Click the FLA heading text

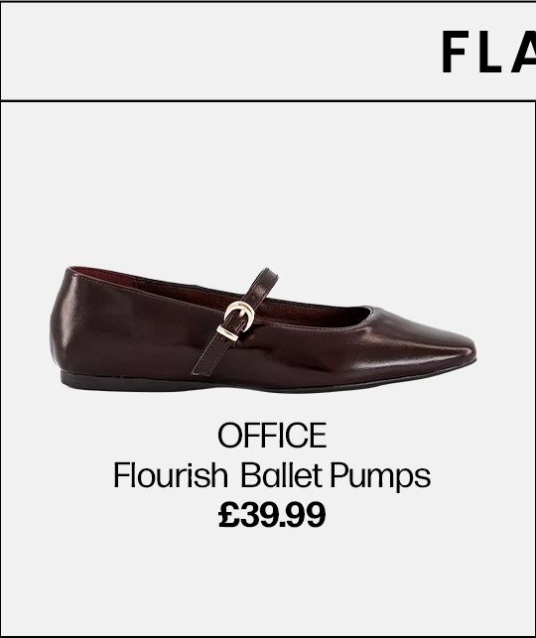[488, 52]
